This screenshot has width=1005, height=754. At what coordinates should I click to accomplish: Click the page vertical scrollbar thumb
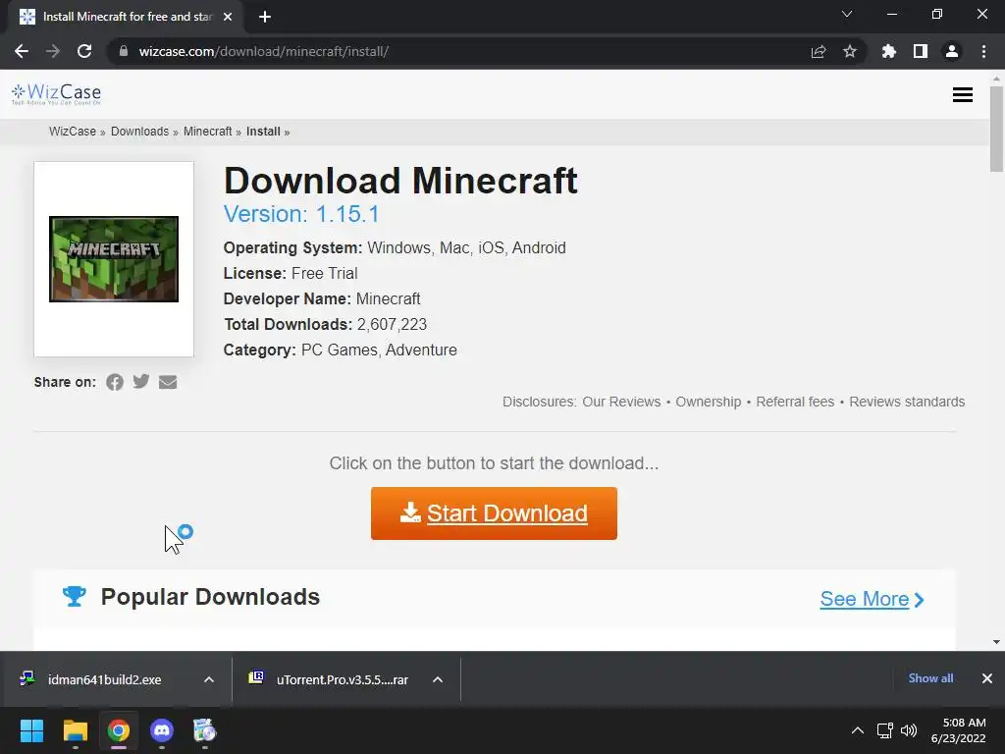tap(996, 129)
